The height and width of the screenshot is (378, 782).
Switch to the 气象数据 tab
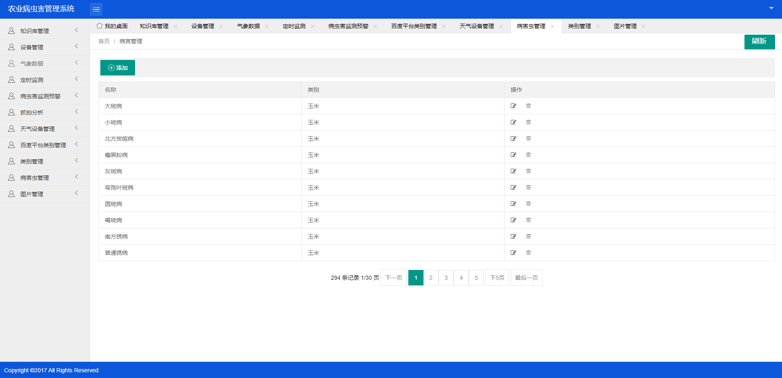(248, 27)
